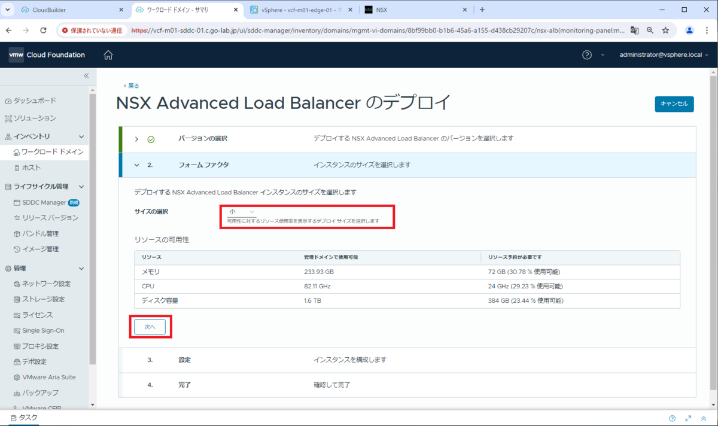Bookmark this page with the star icon
This screenshot has height=426, width=718.
click(665, 31)
